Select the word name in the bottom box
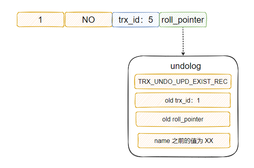The image size is (254, 168). point(162,141)
